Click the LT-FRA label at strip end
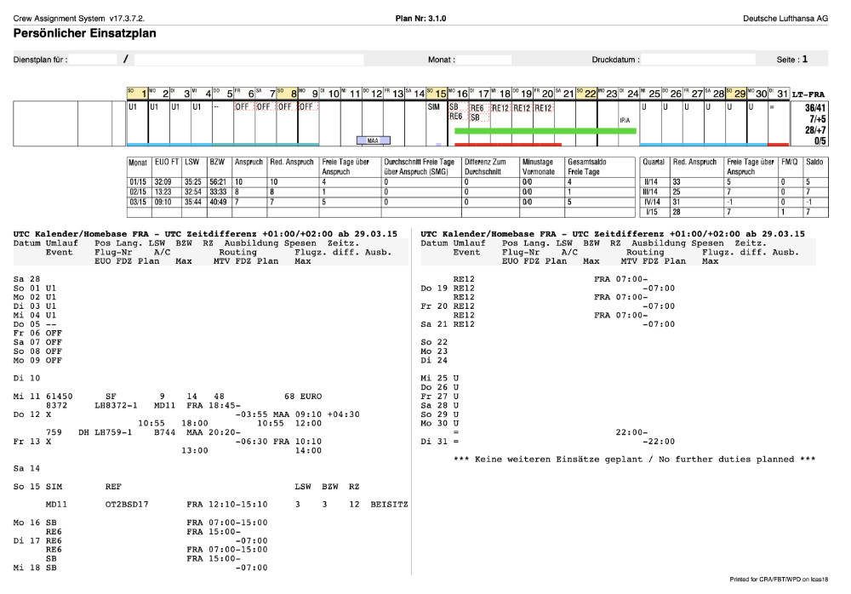The height and width of the screenshot is (594, 851). click(807, 94)
